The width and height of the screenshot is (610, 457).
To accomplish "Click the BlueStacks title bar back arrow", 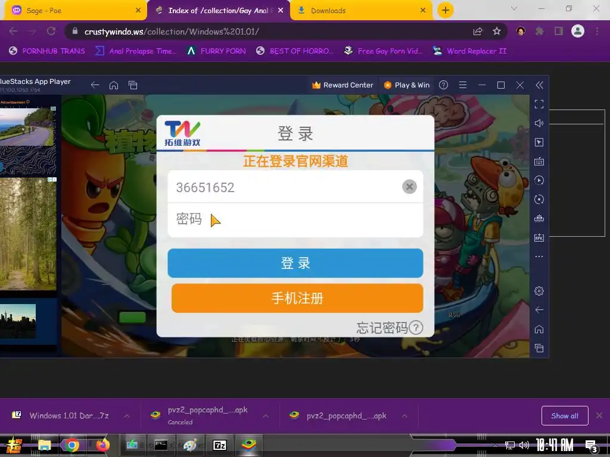I will pyautogui.click(x=95, y=85).
